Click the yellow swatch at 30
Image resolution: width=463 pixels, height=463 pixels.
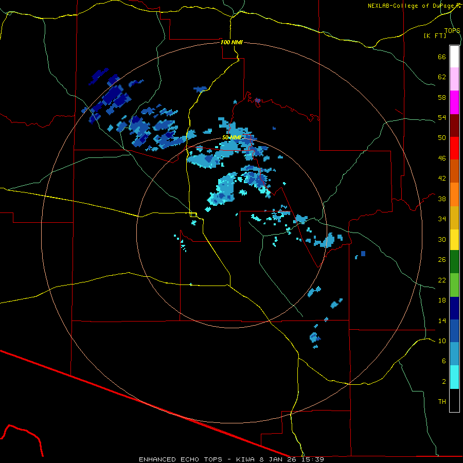point(454,240)
